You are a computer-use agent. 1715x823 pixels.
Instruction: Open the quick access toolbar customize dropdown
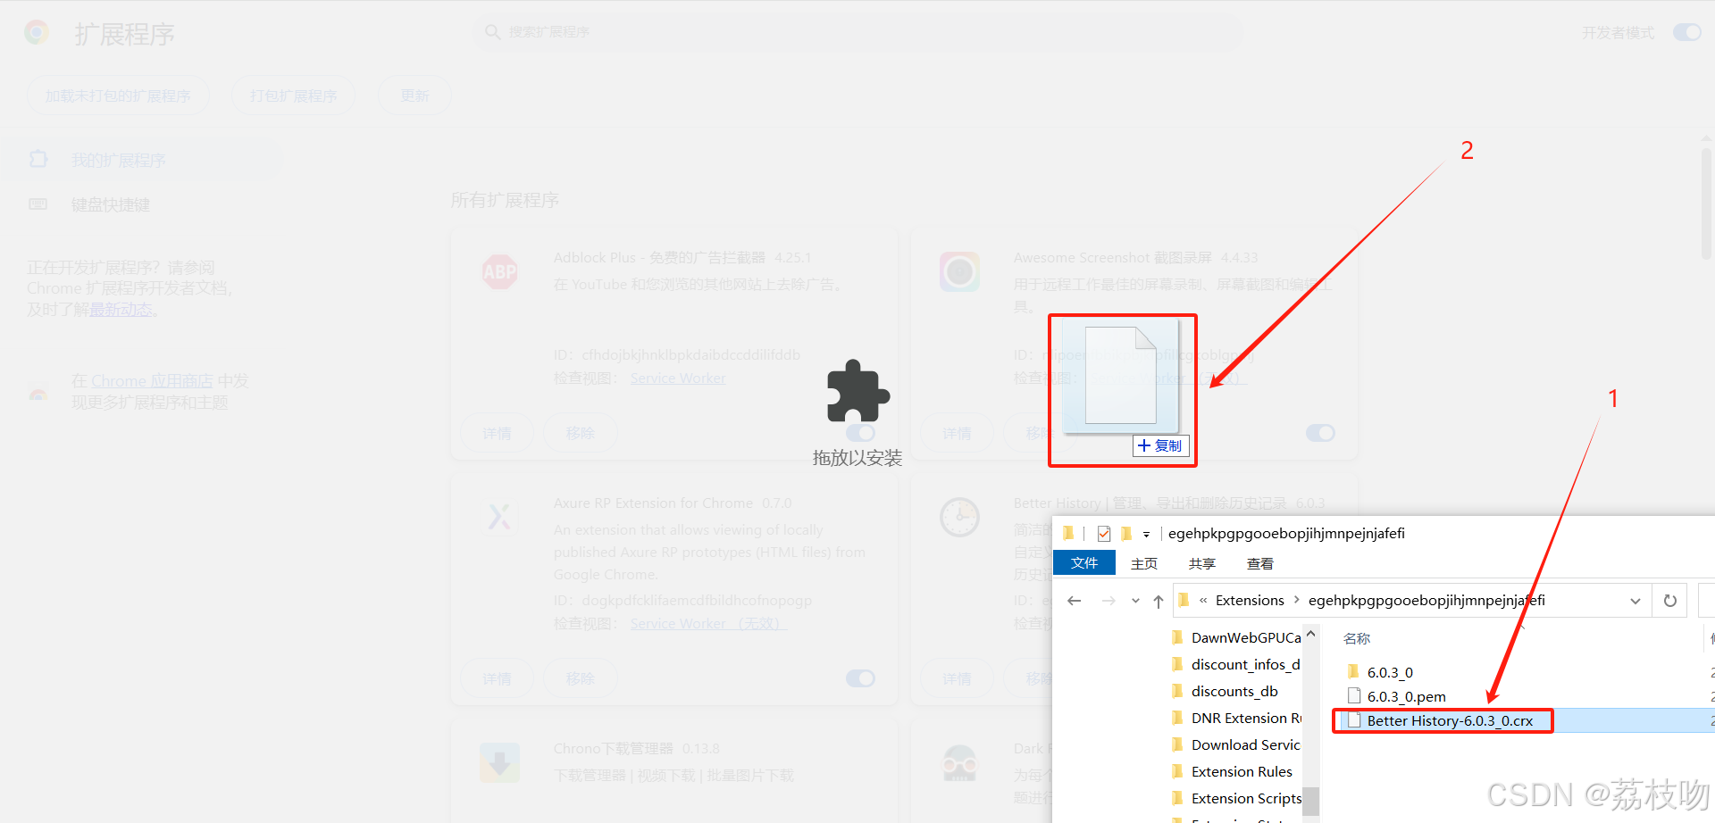coord(1146,535)
